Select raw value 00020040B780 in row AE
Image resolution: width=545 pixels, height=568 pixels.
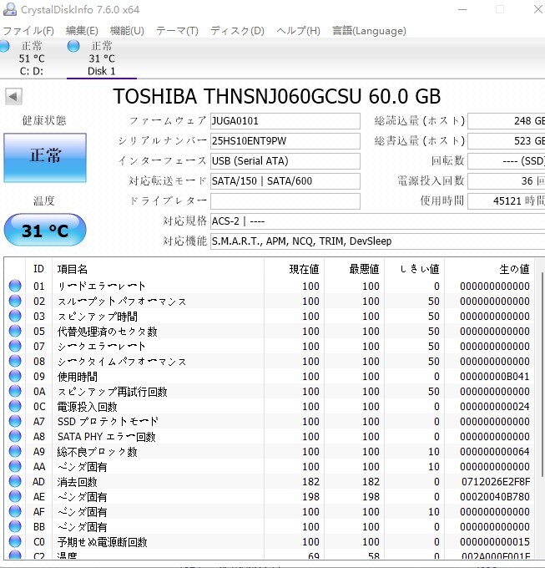point(495,497)
